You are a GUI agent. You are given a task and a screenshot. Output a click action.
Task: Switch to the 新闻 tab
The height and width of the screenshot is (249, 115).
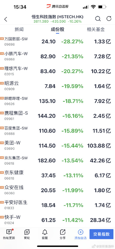19,29
